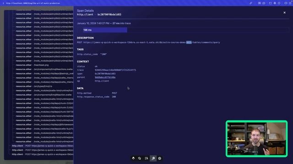Image resolution: width=293 pixels, height=164 pixels.
Task: Close the Span Details panel
Action: point(284,13)
